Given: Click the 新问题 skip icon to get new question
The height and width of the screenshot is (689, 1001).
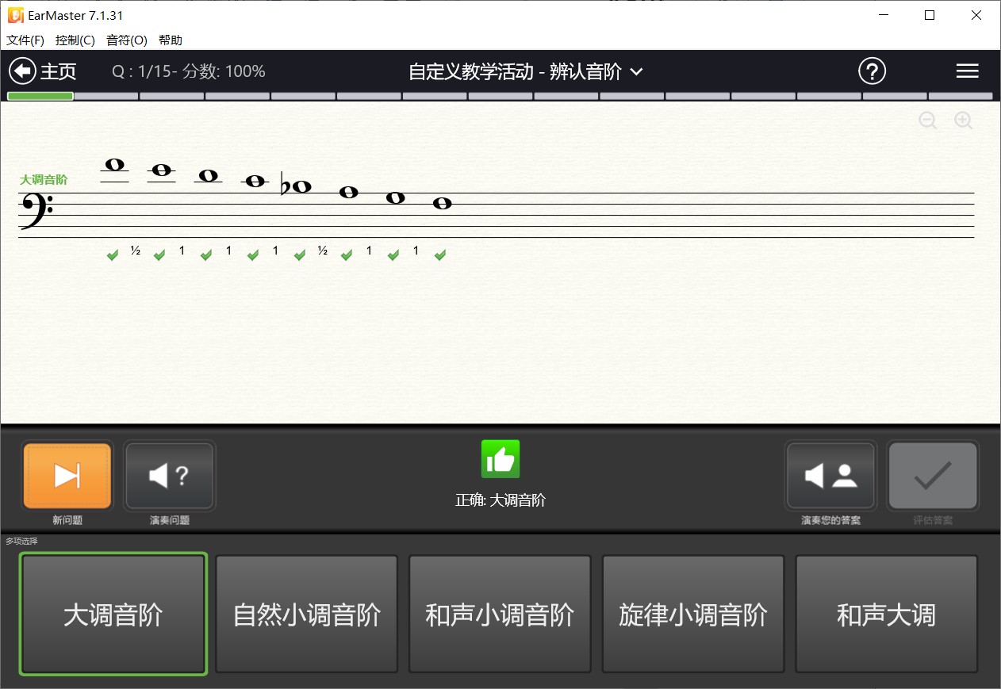Looking at the screenshot, I should (67, 476).
